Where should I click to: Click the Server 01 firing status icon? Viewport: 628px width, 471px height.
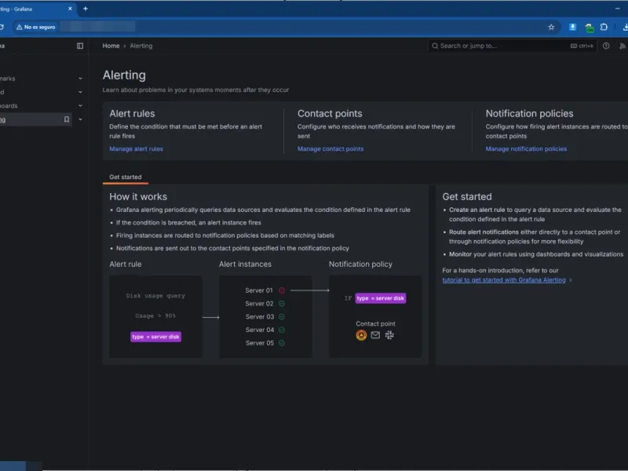click(282, 290)
